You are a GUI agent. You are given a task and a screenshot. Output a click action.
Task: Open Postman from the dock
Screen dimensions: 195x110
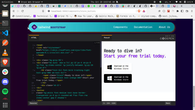click(x=5, y=43)
